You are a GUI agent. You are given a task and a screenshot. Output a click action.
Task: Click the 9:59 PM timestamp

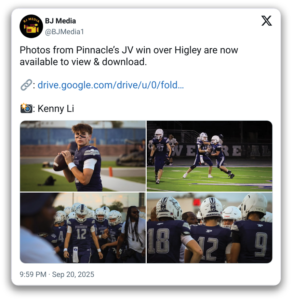[x=33, y=274]
